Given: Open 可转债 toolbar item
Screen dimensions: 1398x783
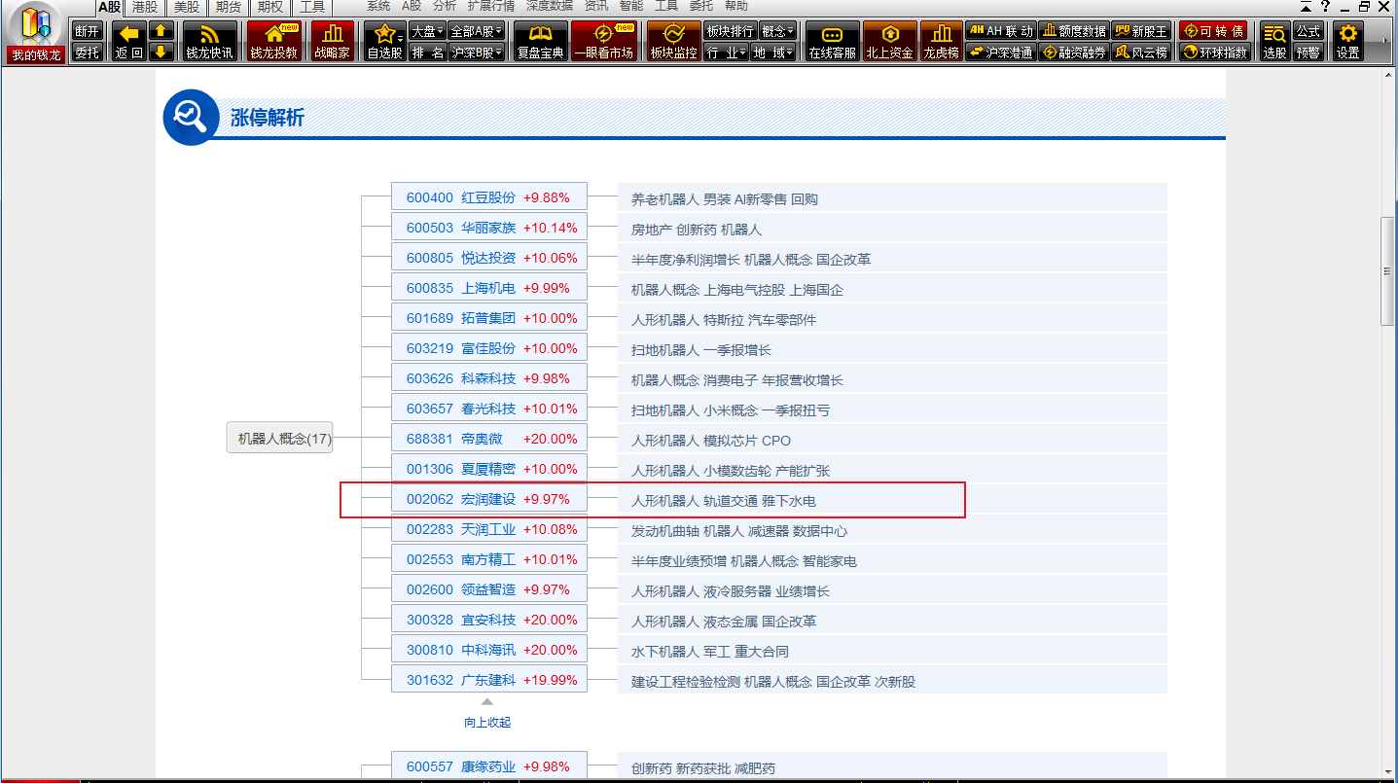Looking at the screenshot, I should tap(1213, 31).
